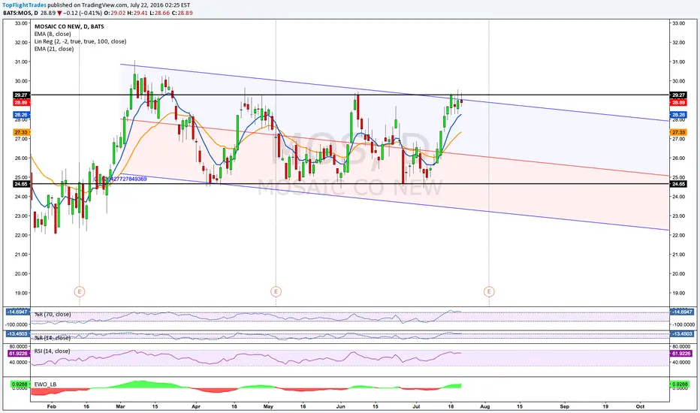Click the earnings E marker near May
700x413 pixels.
276,291
